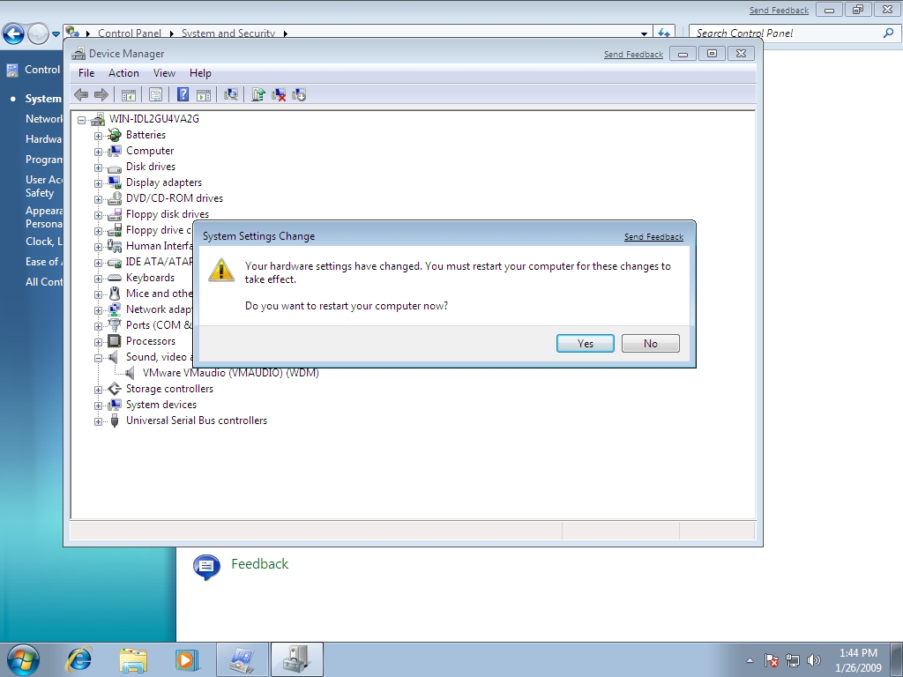Click the Help toolbar icon
The width and height of the screenshot is (903, 677).
pyautogui.click(x=183, y=94)
